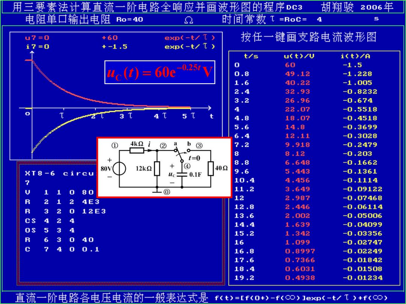Click the 0.1F capacitor symbol
This screenshot has width=406, height=304.
click(182, 175)
